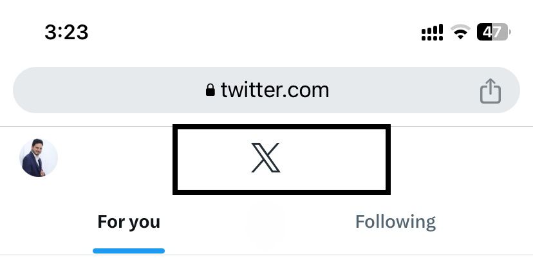This screenshot has width=533, height=258.
Task: Click the divider line beneath the tabs
Action: tap(266, 255)
